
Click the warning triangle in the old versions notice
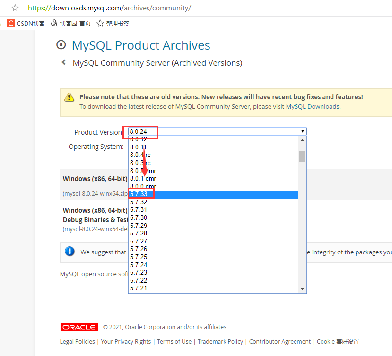(x=70, y=97)
